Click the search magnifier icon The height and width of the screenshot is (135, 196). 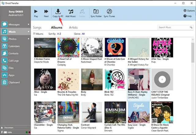(191, 27)
